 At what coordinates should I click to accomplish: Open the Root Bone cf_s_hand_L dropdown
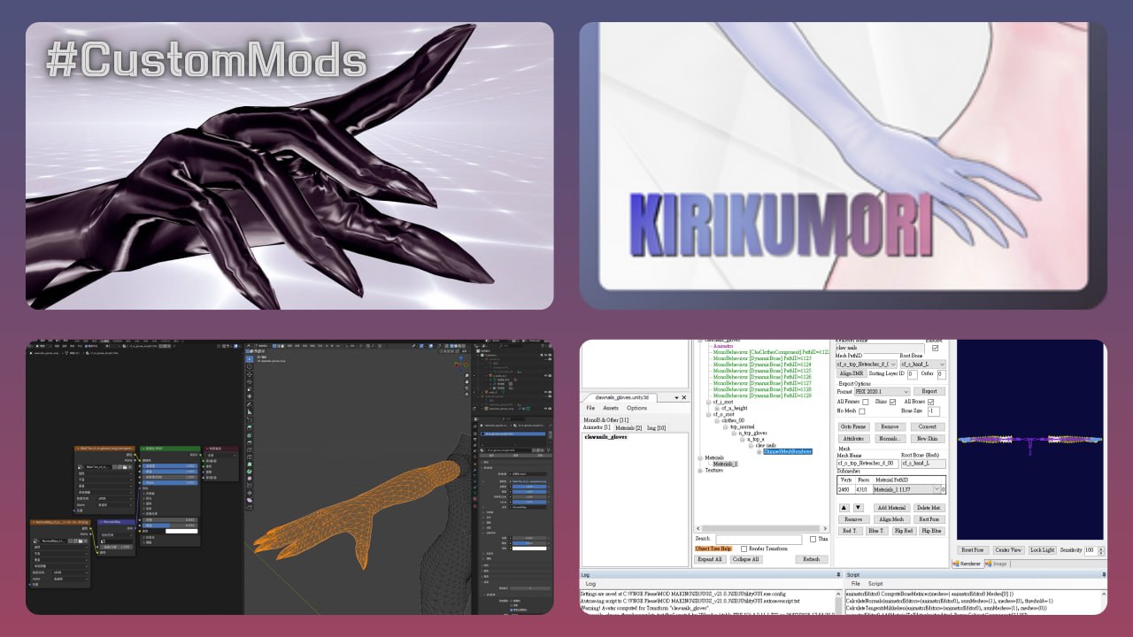click(x=923, y=365)
